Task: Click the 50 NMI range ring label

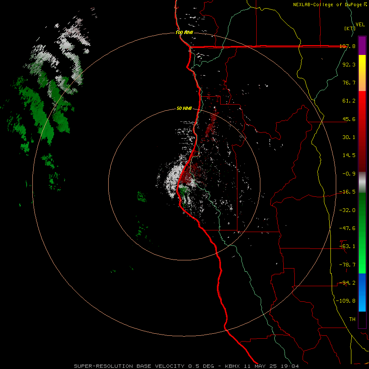Action: pos(184,109)
